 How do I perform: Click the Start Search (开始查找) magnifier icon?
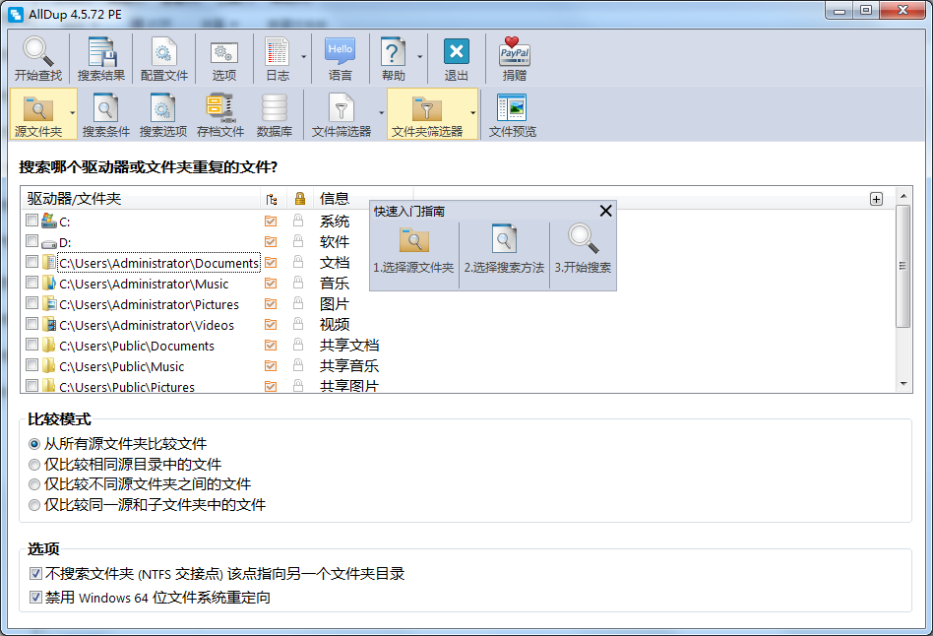[x=37, y=53]
